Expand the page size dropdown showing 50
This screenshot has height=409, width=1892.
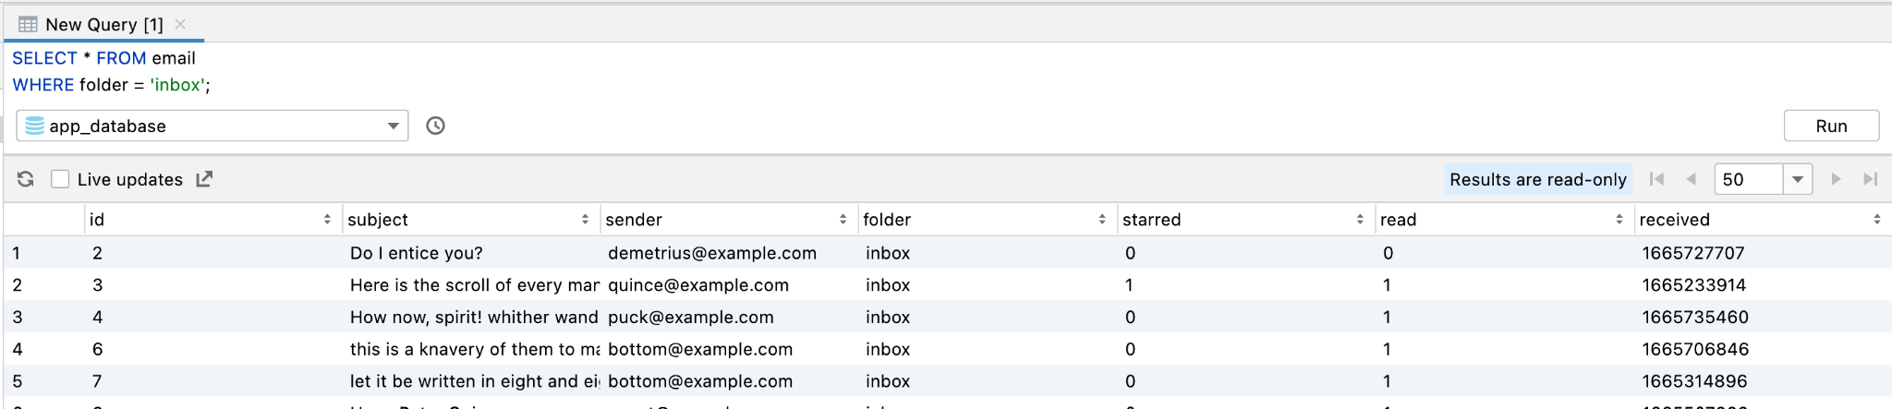[x=1797, y=179]
